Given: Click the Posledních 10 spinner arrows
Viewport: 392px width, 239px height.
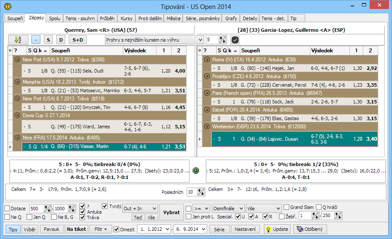Looking at the screenshot, I should coord(201,192).
